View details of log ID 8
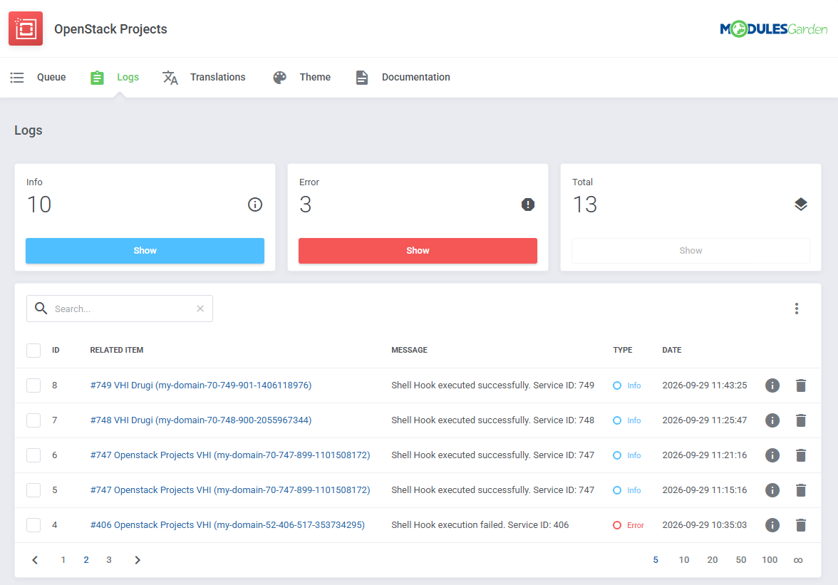 pos(772,385)
